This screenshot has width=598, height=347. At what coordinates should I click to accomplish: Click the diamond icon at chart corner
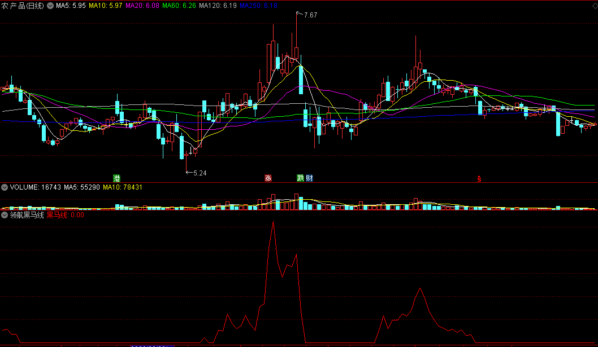pos(595,5)
